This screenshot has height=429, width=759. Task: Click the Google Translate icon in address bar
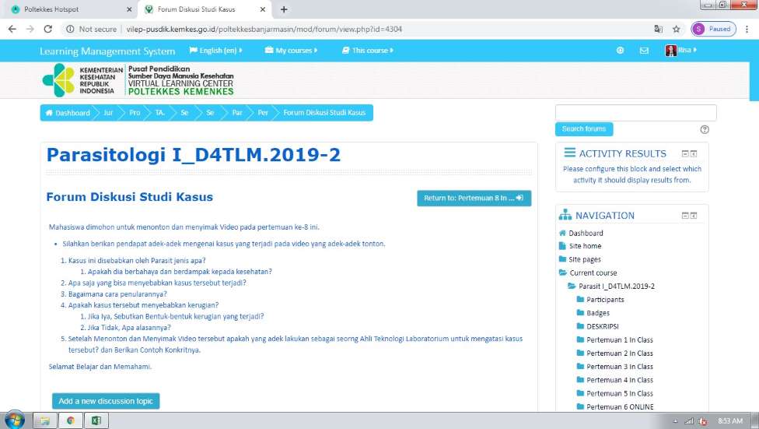(658, 29)
